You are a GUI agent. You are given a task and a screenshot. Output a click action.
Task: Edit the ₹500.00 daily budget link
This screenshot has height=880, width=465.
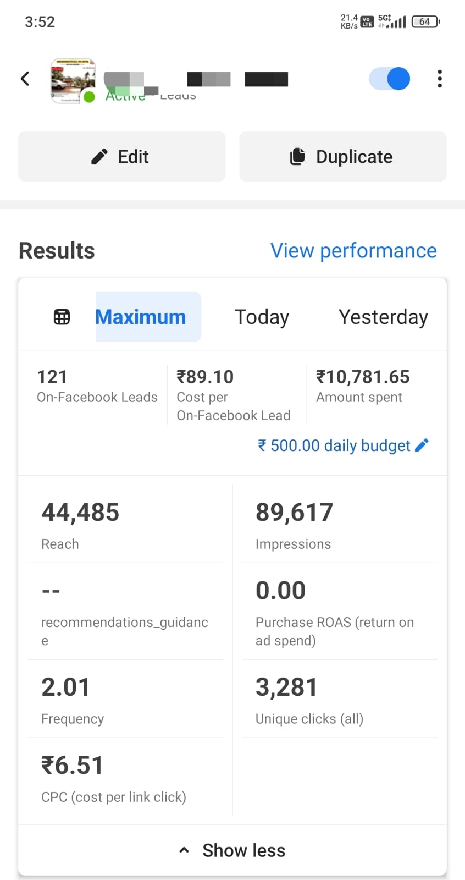[x=334, y=445]
